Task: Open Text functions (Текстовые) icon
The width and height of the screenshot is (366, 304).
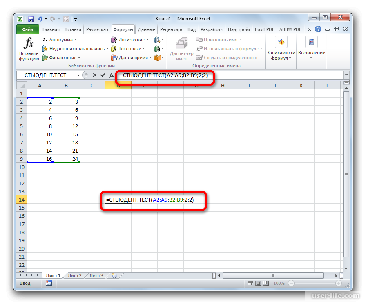Action: pos(114,49)
